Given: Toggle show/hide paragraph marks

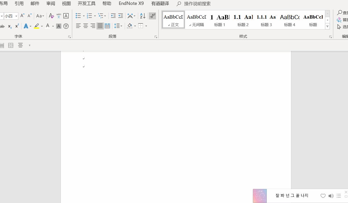Looking at the screenshot, I should point(152,16).
